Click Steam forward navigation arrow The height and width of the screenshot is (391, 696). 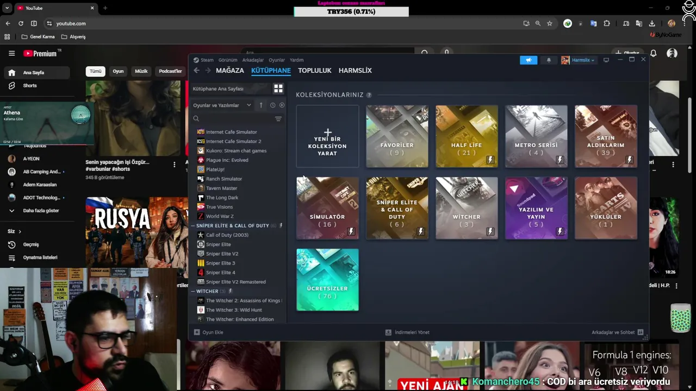[x=208, y=71]
